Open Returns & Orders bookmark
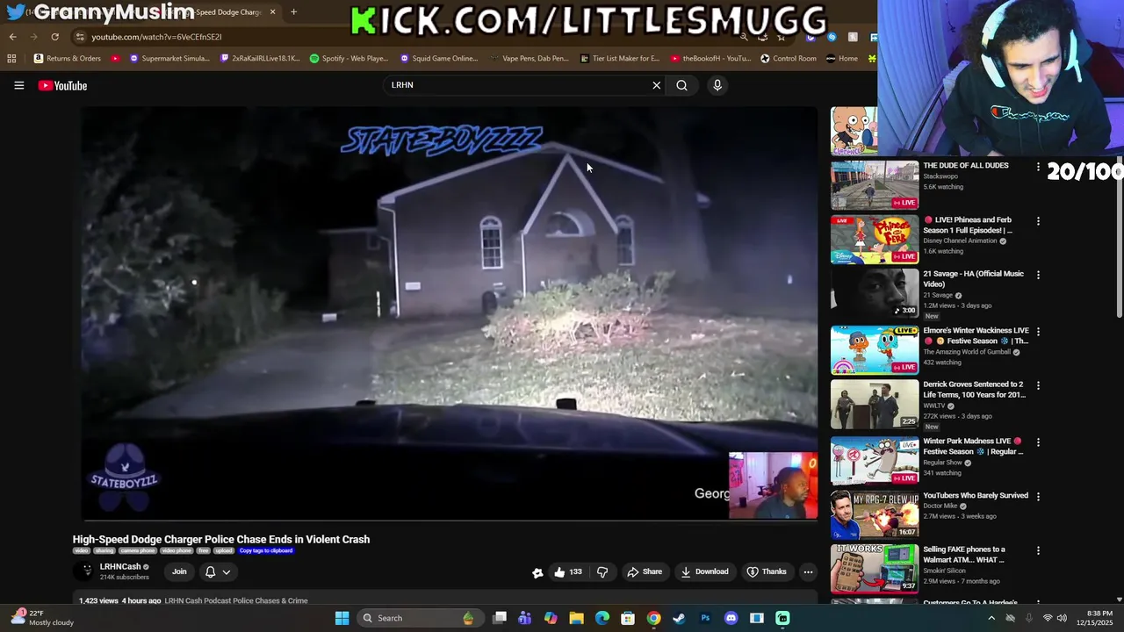 point(67,59)
